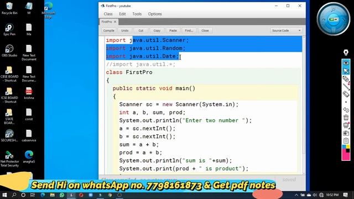Click the speaker volume tray icon
The width and height of the screenshot is (354, 199).
315,195
